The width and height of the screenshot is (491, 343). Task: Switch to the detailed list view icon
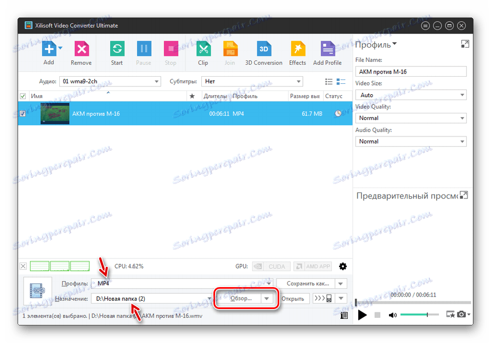[341, 82]
